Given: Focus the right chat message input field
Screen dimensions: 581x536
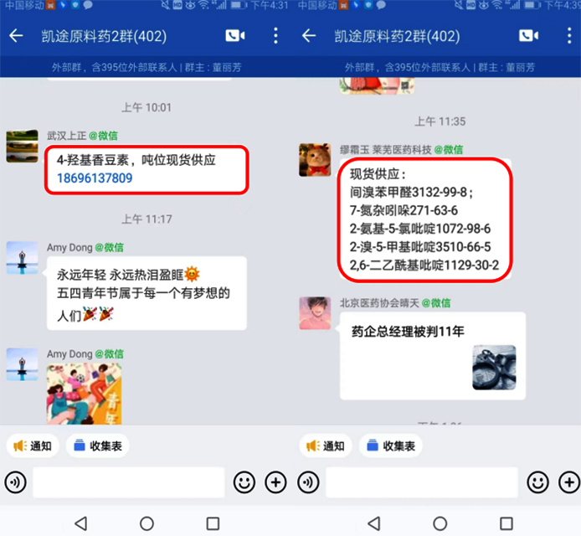Looking at the screenshot, I should click(422, 482).
